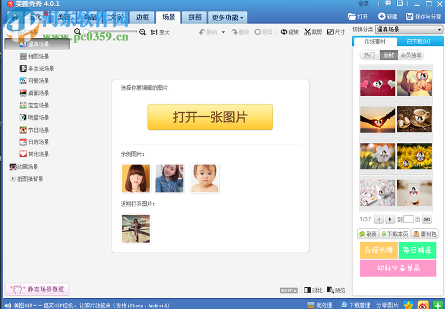Click the 保存与分享 save button
Screen dimensions: 445x309
[x=423, y=17]
